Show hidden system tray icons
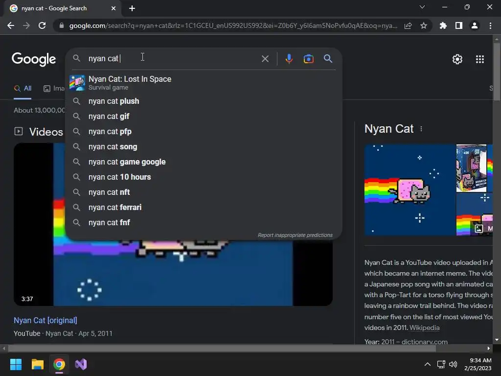The height and width of the screenshot is (376, 501). pyautogui.click(x=427, y=364)
